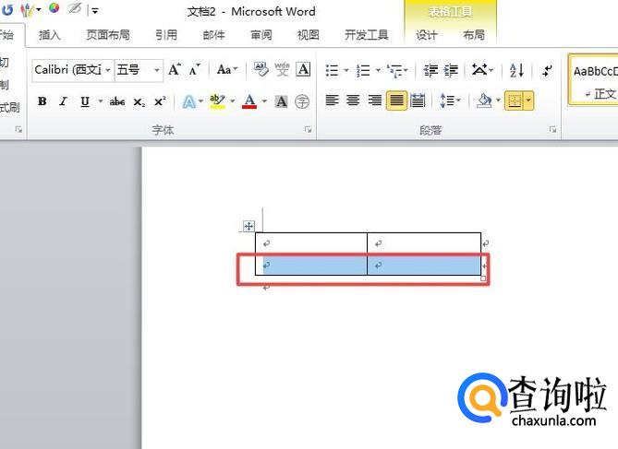Expand borders dropdown arrow

coord(528,100)
